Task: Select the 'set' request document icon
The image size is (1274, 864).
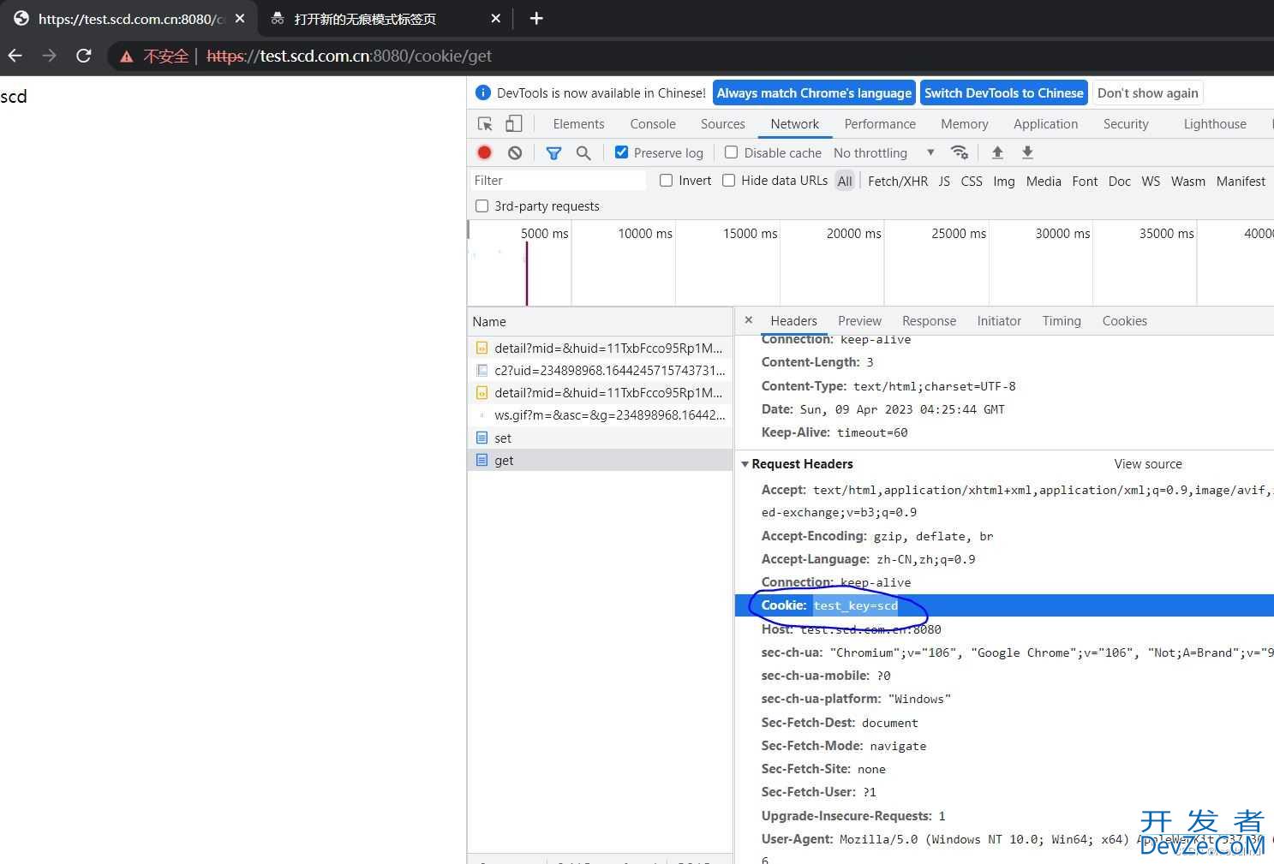Action: 481,438
